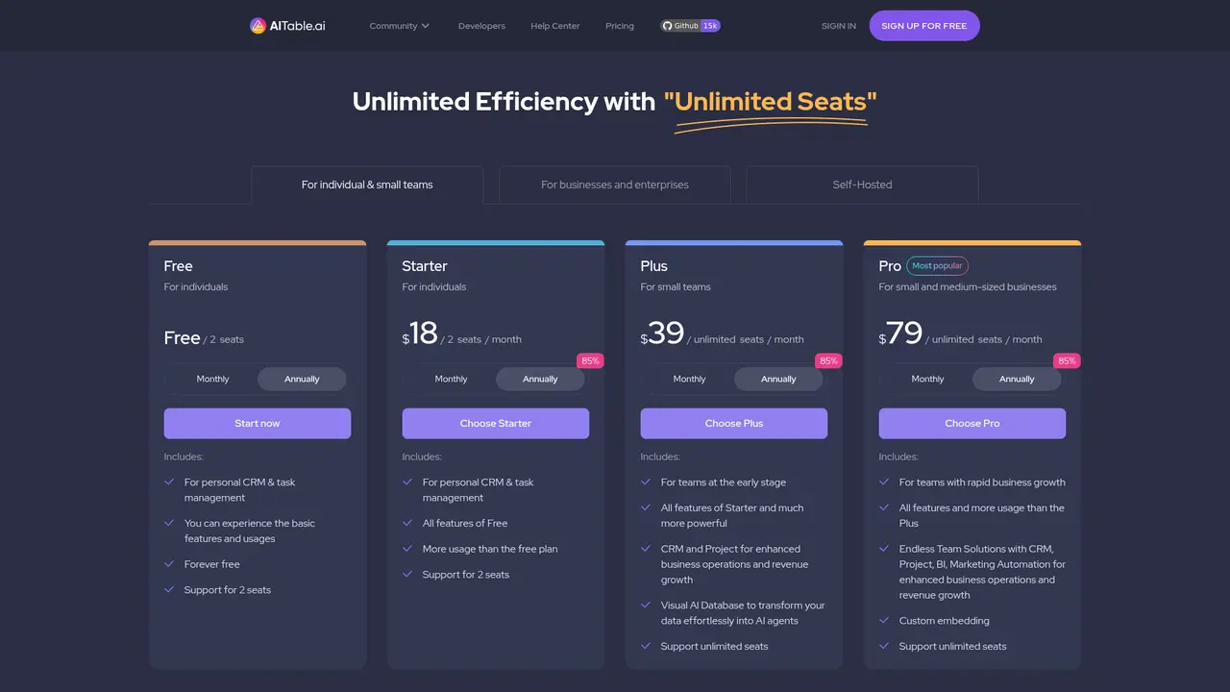Click Choose Plus button
1230x692 pixels.
click(734, 423)
